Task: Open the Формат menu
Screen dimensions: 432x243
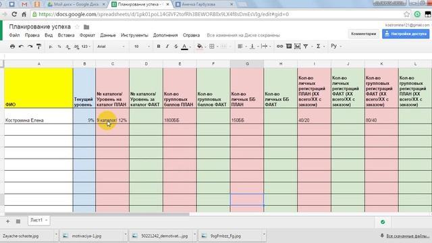Action: [87, 35]
